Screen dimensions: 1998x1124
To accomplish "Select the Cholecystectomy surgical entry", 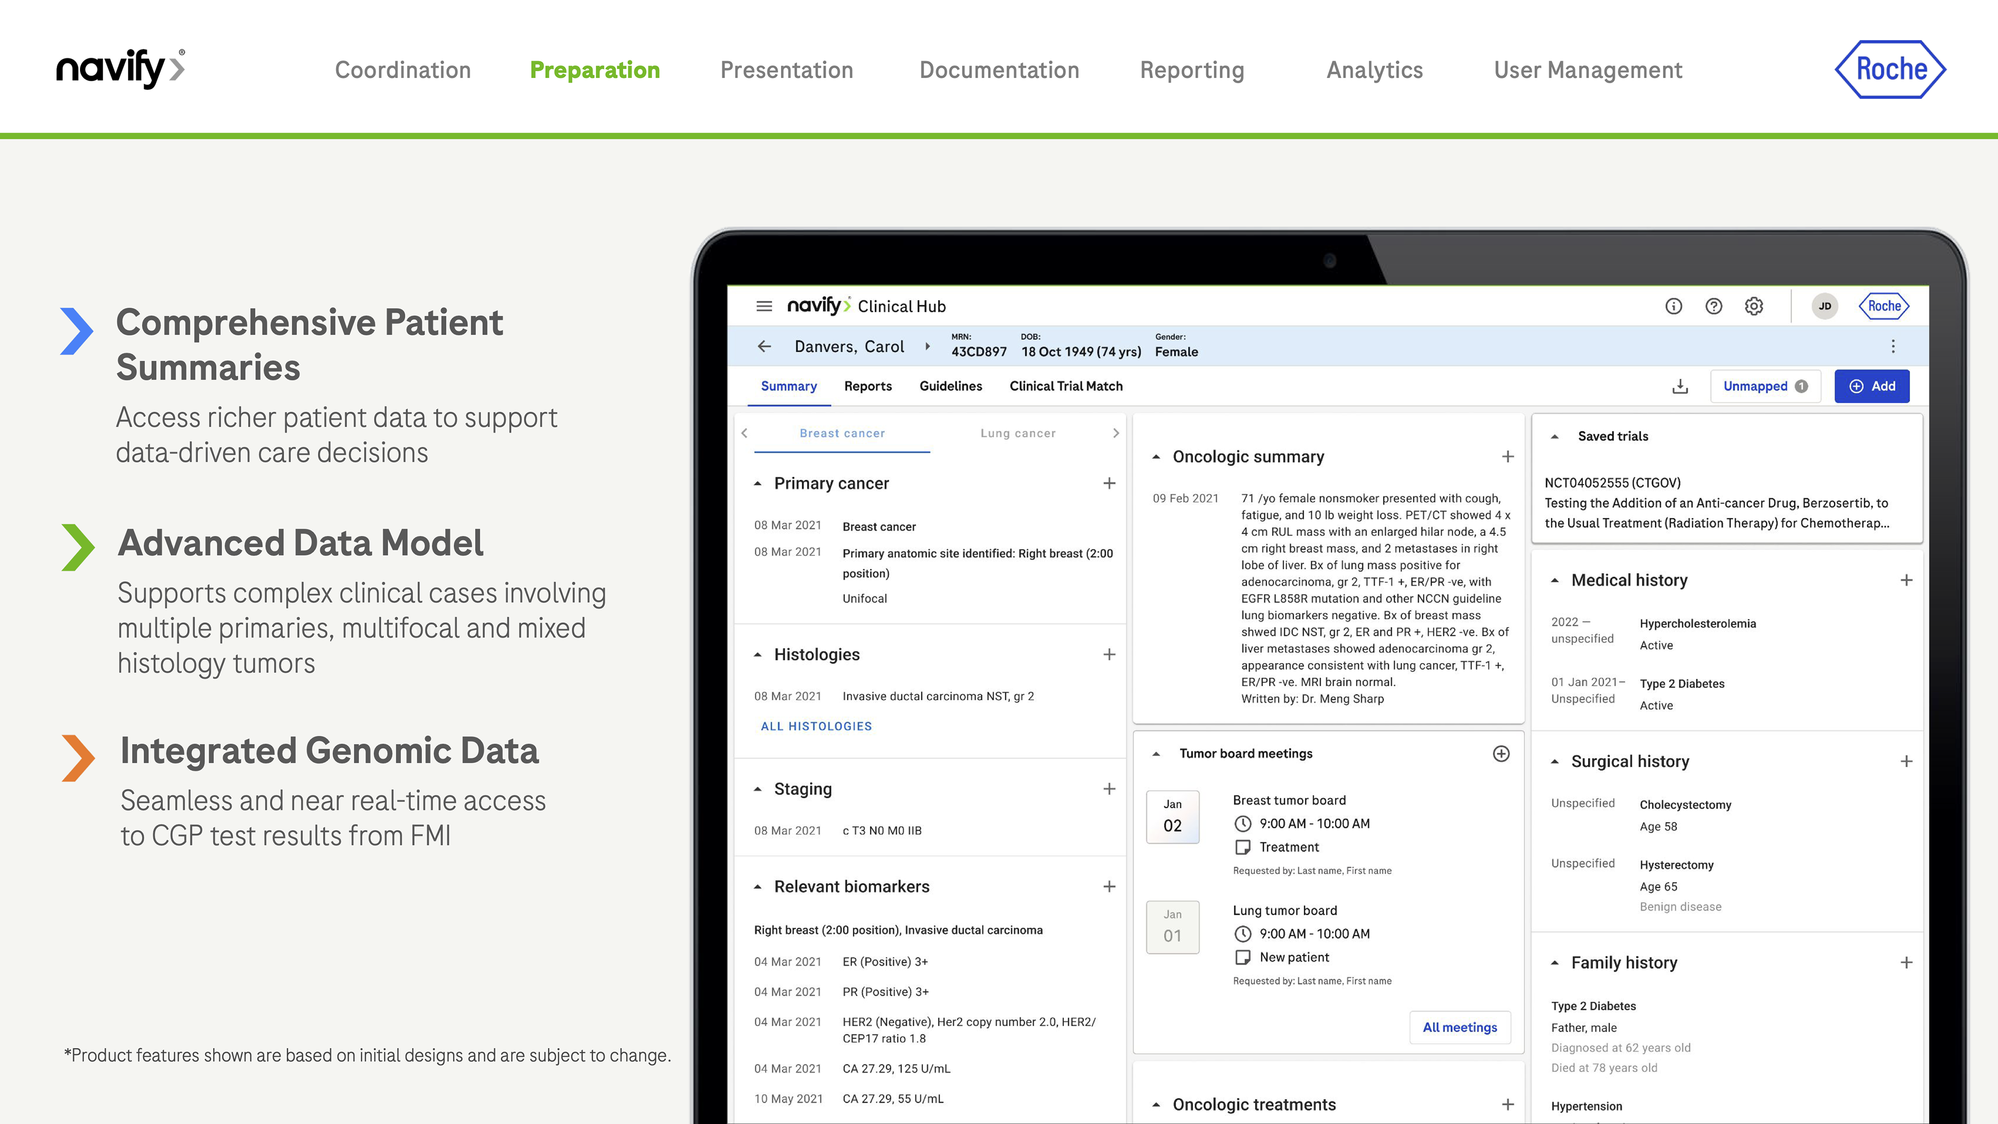I will (x=1685, y=805).
